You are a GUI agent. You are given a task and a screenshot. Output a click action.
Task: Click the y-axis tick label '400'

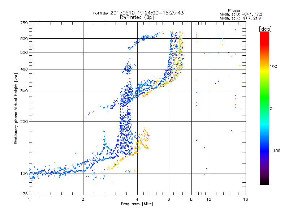coord(24,69)
